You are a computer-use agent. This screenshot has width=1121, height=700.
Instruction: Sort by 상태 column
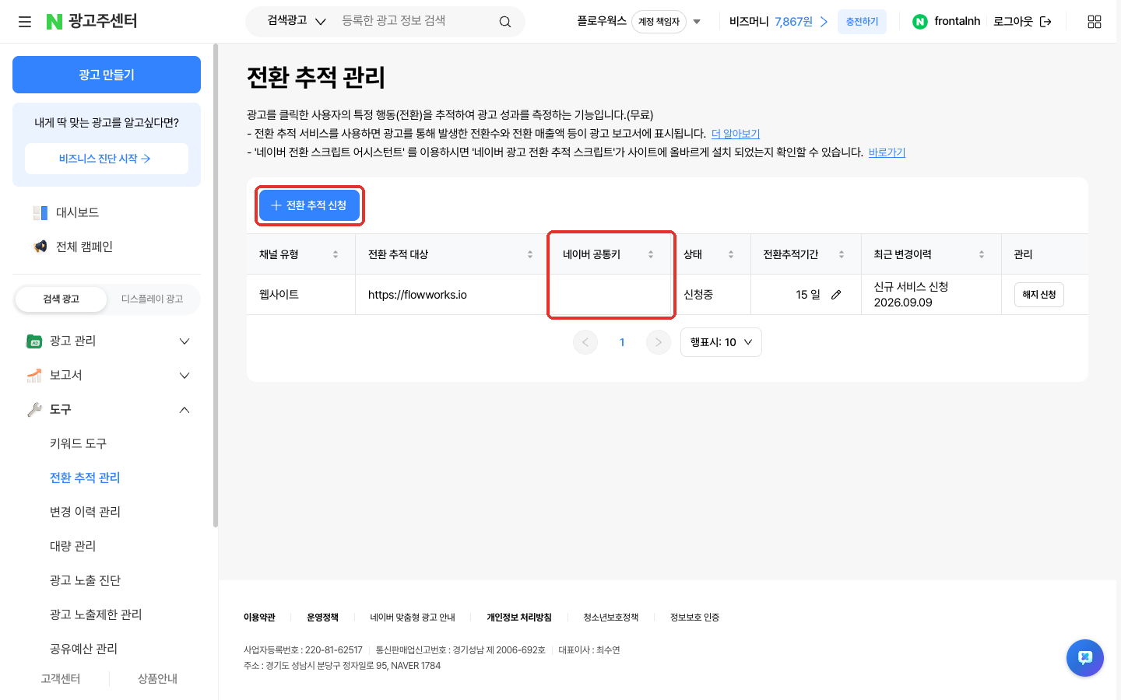tap(731, 254)
